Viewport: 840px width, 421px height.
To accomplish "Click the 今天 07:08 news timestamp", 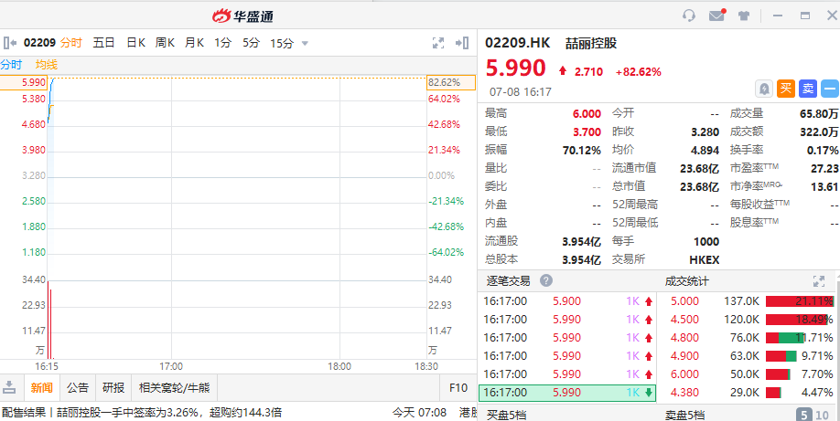I will pyautogui.click(x=419, y=413).
